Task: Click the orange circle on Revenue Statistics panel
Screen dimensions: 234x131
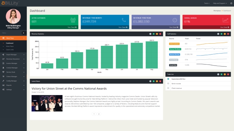Action: tap(157, 34)
